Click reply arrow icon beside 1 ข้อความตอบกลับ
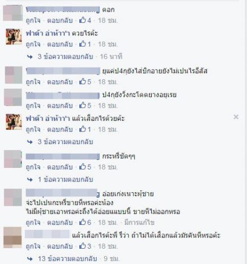 tap(30, 180)
